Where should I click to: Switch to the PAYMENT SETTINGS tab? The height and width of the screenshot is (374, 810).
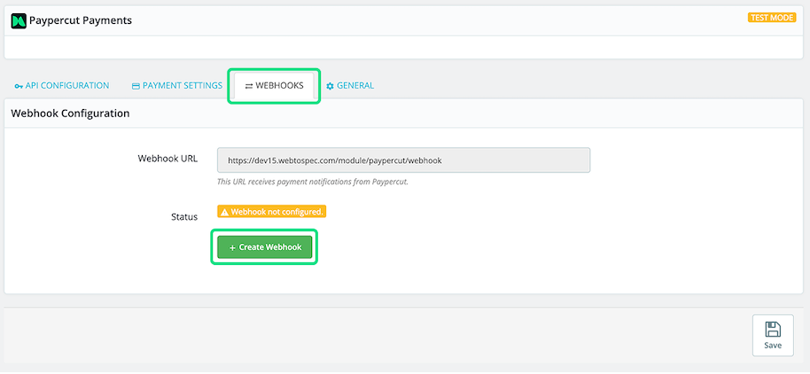pos(177,86)
